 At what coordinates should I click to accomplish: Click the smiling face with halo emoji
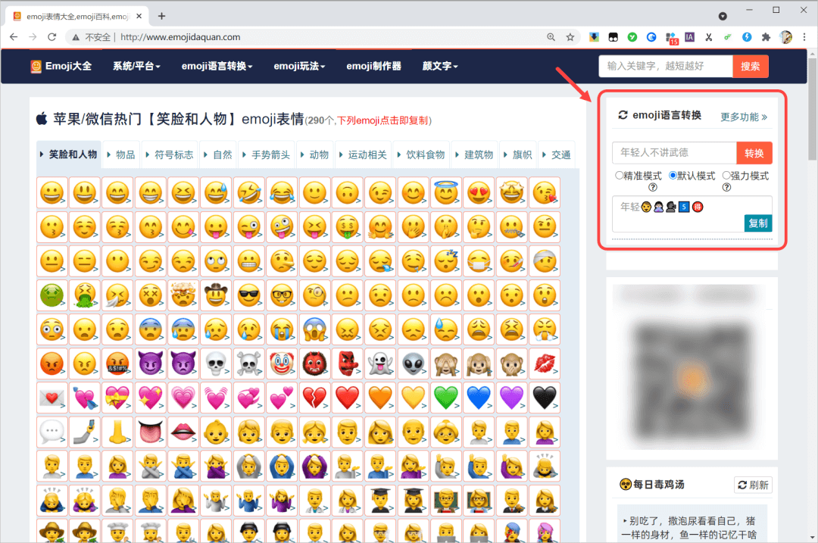446,192
